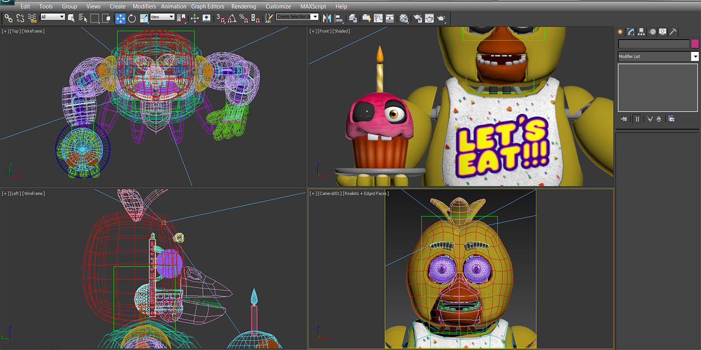Open the Material Editor icon

pos(404,18)
